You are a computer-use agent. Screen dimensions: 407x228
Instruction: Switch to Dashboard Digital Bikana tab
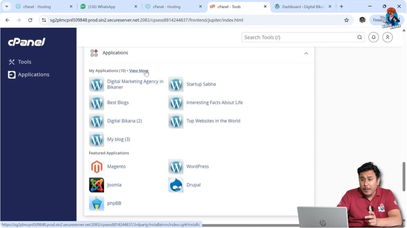point(302,7)
